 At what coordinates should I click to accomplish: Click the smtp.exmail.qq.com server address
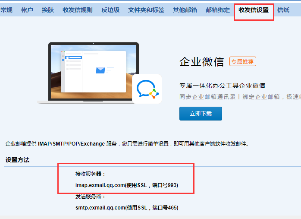[x=127, y=208]
